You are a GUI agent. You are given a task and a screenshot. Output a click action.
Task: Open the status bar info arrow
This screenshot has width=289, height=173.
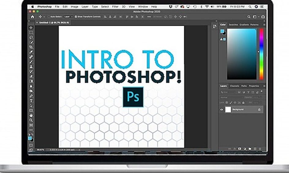click(79, 150)
